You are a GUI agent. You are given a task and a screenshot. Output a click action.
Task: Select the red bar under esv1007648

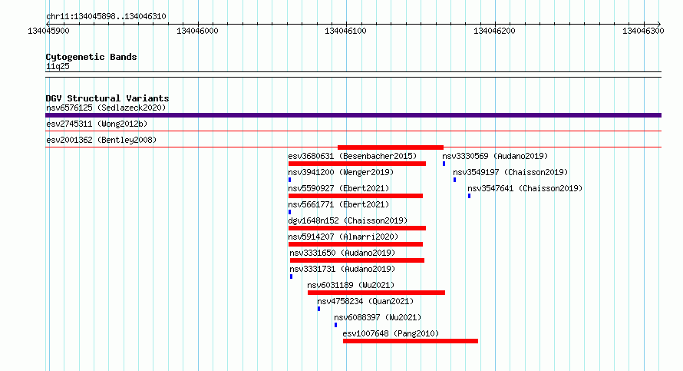[x=411, y=341]
